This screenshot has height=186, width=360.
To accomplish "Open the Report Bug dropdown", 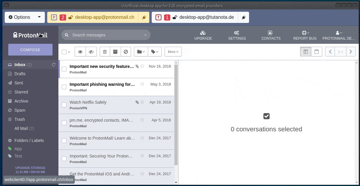I will point(305,35).
